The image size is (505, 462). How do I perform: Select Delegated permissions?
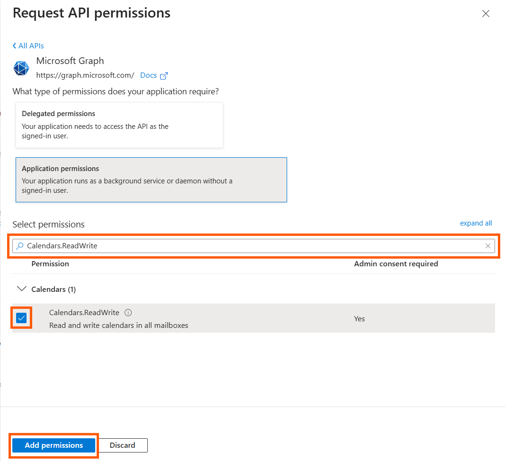[119, 125]
